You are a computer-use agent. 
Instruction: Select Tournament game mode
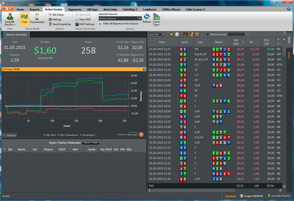click(x=37, y=19)
